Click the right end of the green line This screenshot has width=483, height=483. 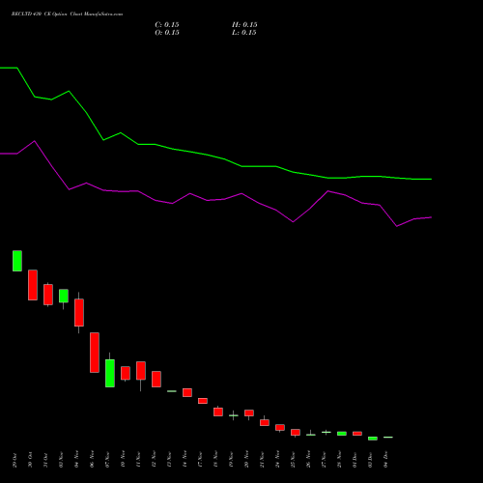click(x=431, y=179)
